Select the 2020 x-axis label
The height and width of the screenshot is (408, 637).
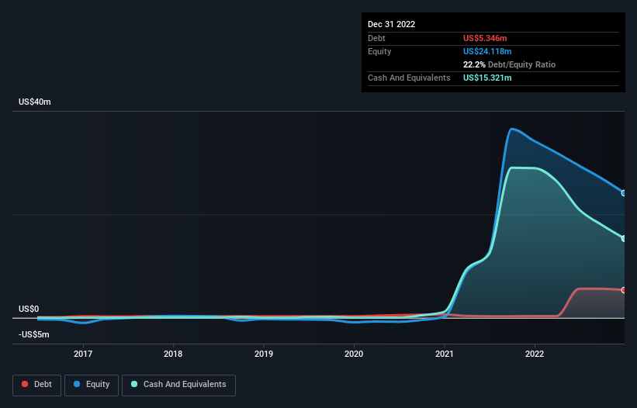click(x=354, y=354)
